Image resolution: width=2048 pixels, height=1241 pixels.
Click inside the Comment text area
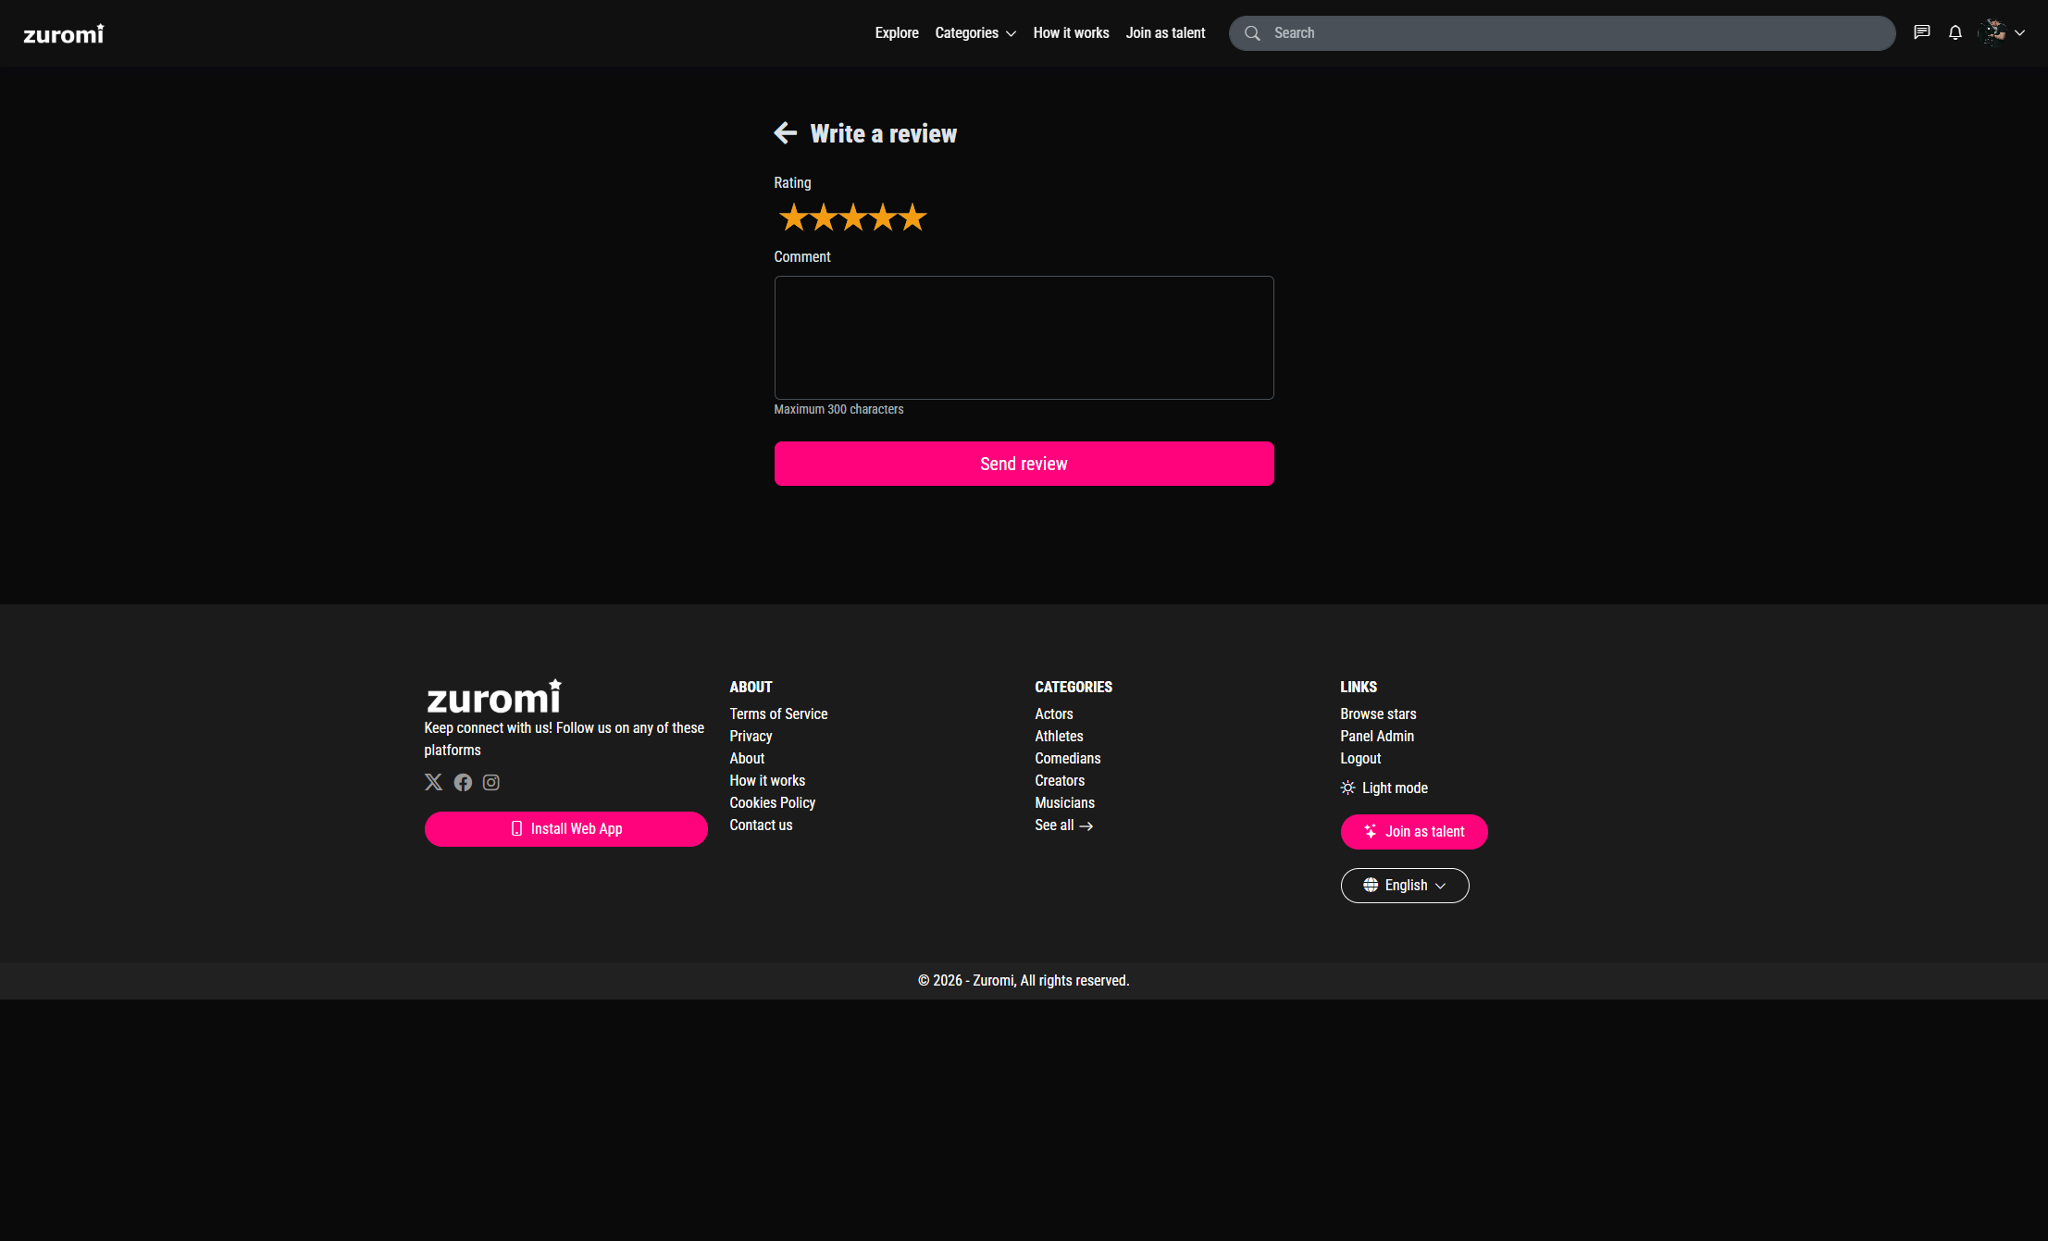1024,338
